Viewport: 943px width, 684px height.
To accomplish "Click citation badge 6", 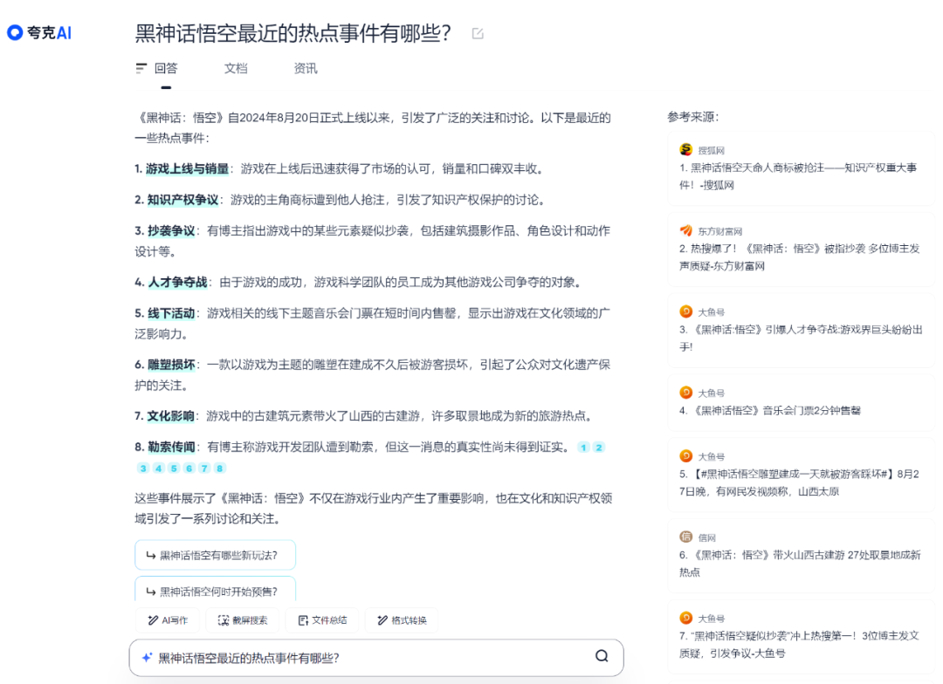I will click(x=189, y=469).
